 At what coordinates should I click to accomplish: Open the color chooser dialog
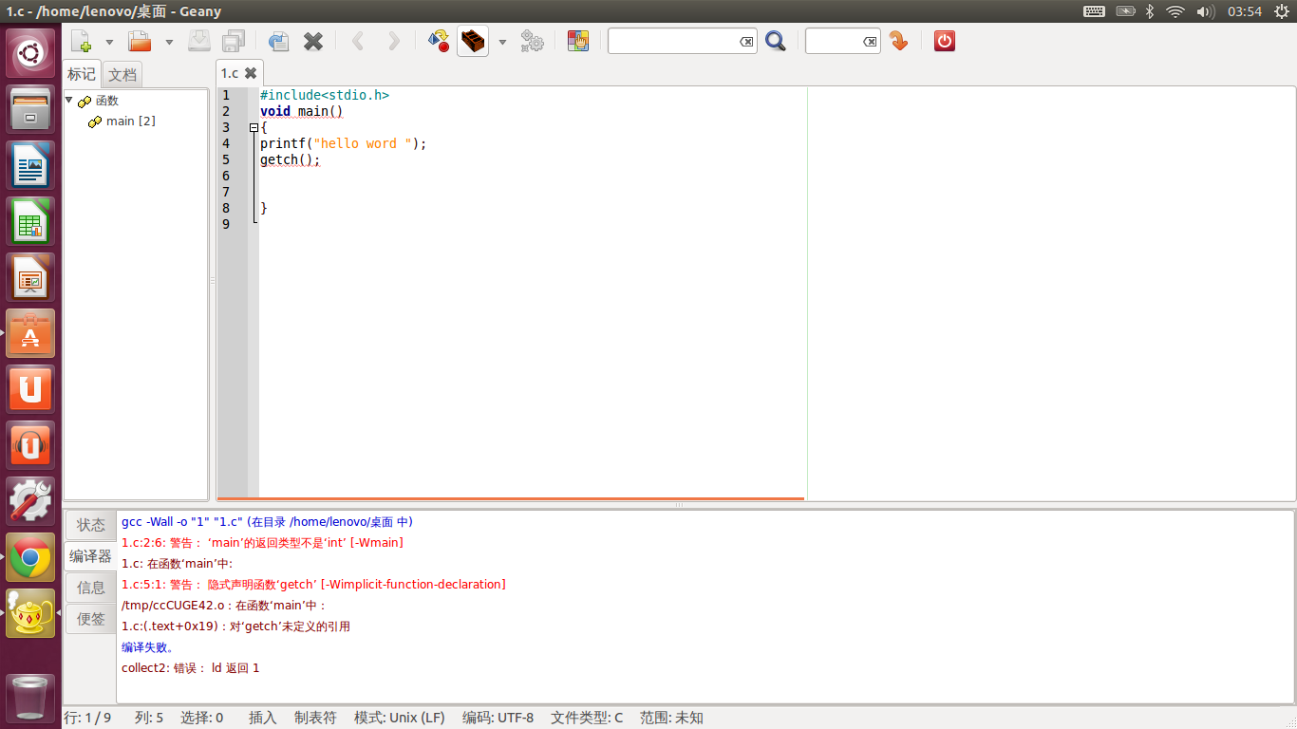tap(577, 42)
